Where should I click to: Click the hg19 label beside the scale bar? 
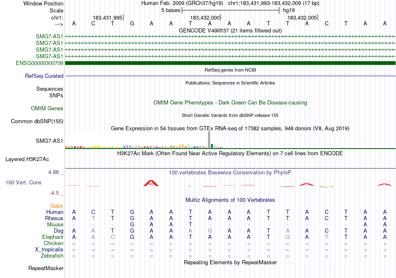(x=289, y=10)
